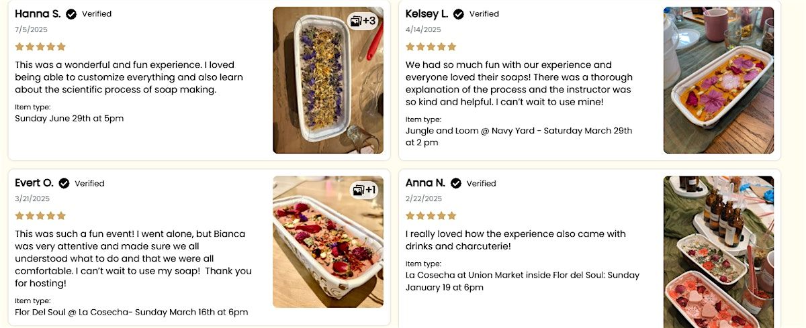Click the reviewer name Hanna S.
This screenshot has width=806, height=328.
click(x=38, y=14)
